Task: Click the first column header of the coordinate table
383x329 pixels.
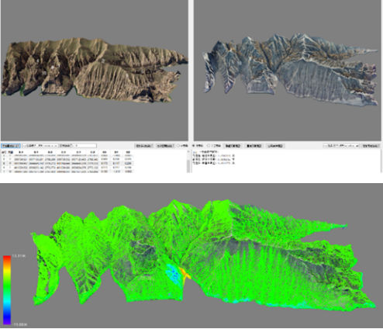Action: point(4,152)
